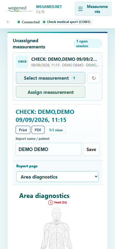The width and height of the screenshot is (115, 249).
Task: Click the Area diagnostics heading
Action: click(44, 196)
